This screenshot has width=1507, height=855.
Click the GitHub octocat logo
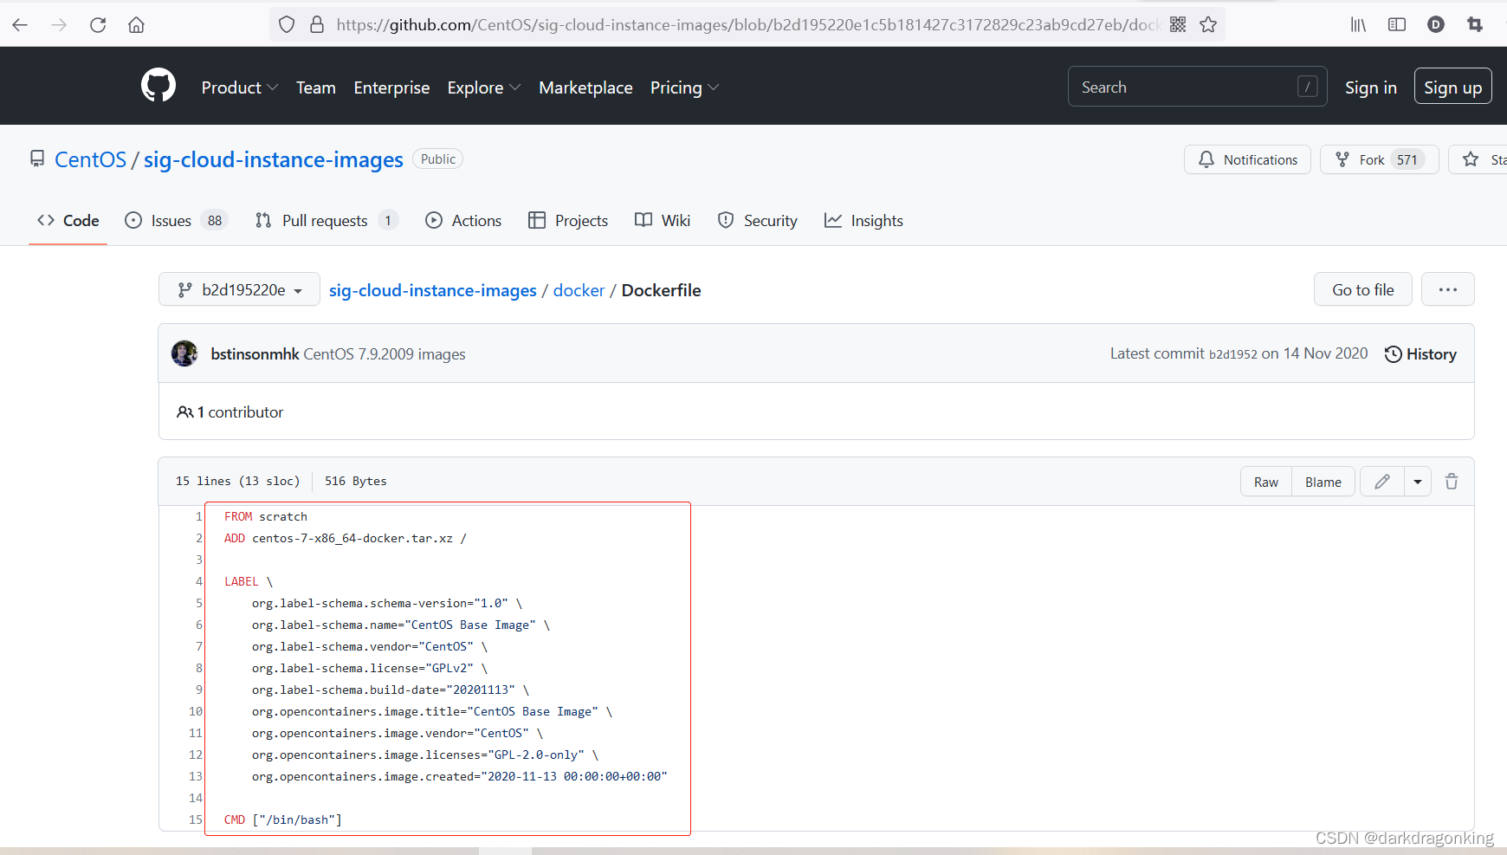click(x=158, y=86)
